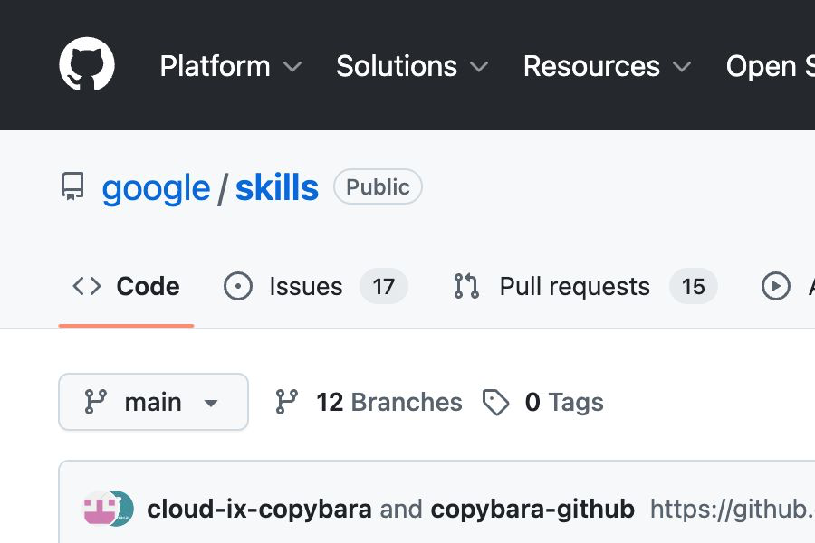Click the Pull requests count 15 badge
The image size is (815, 543).
[694, 286]
